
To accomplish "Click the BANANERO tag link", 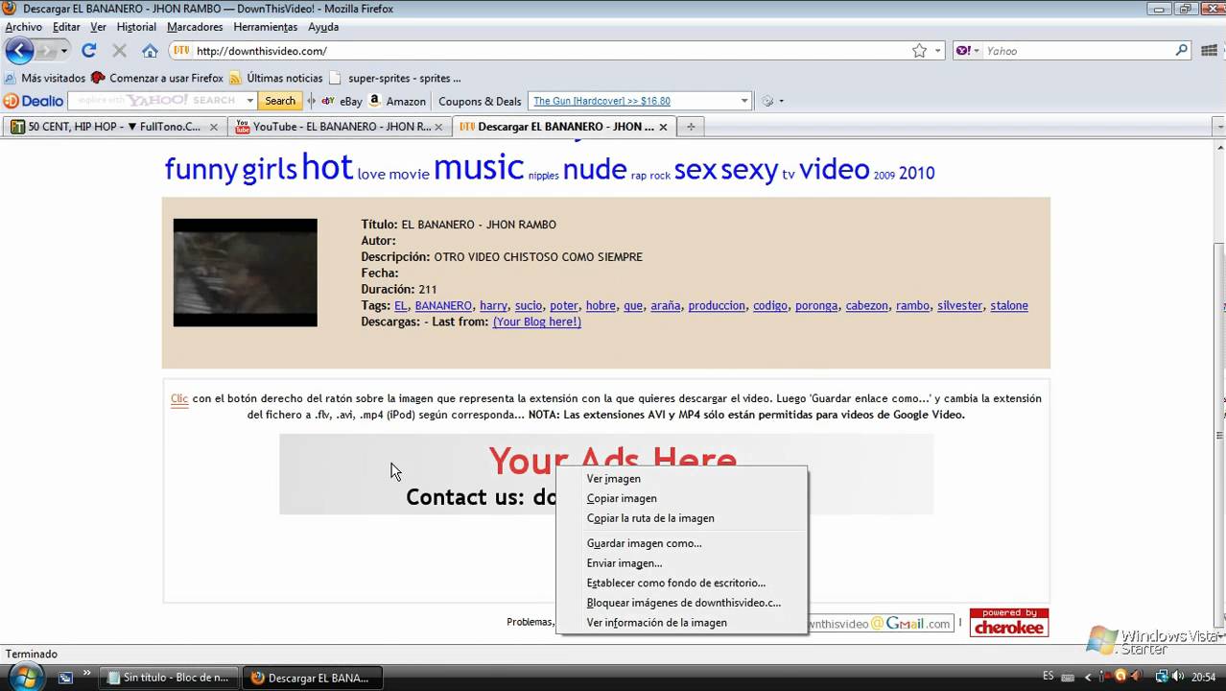I will (x=443, y=305).
